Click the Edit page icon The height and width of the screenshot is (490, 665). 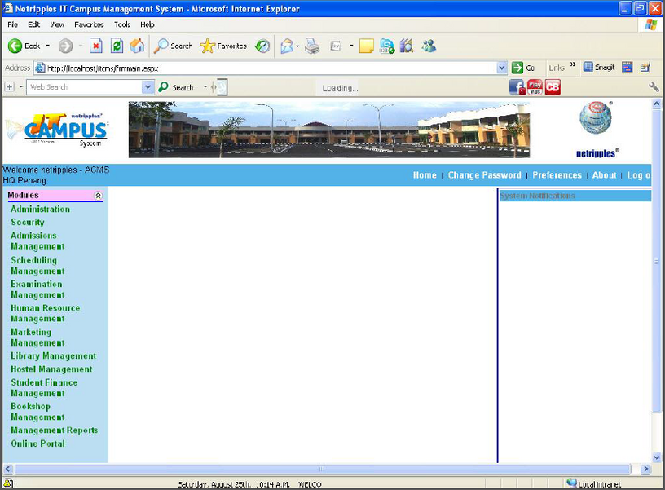tap(336, 46)
